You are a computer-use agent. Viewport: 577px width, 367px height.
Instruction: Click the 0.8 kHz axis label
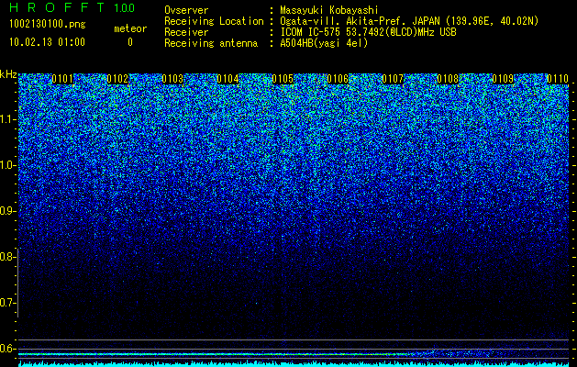click(x=7, y=257)
